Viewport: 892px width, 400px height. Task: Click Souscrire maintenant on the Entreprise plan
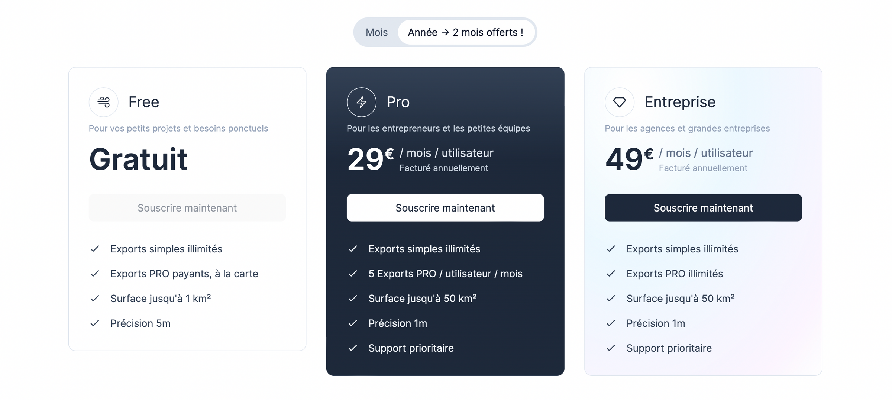click(x=703, y=208)
